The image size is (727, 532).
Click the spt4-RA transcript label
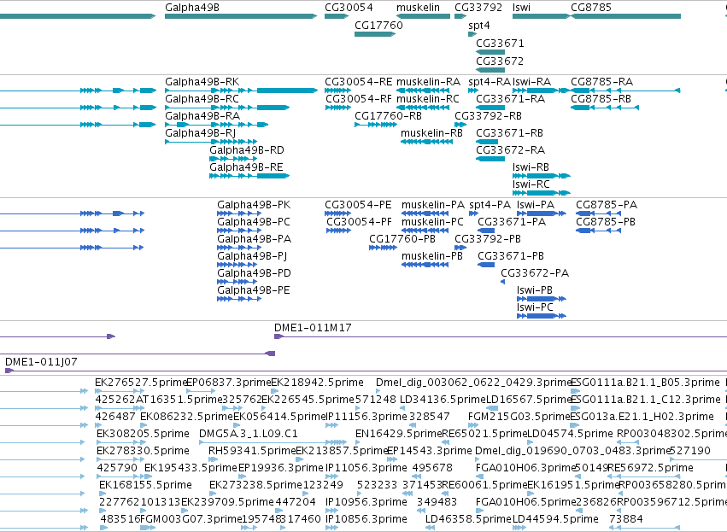[x=490, y=82]
